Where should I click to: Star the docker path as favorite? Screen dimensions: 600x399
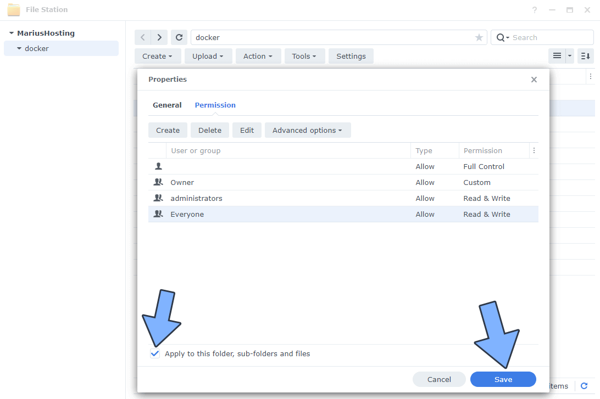click(x=479, y=37)
